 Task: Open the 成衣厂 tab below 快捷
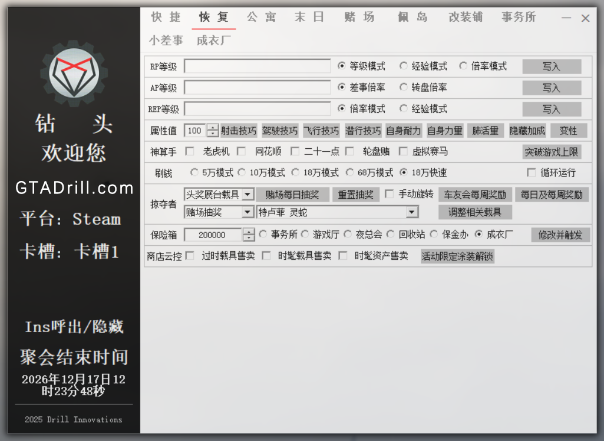pos(214,41)
